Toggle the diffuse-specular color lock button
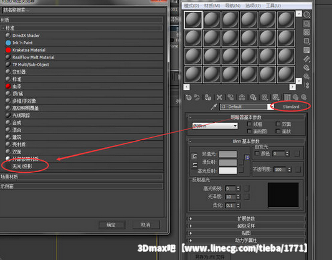Image resolution: width=332 pixels, height=260 pixels. tap(194, 165)
